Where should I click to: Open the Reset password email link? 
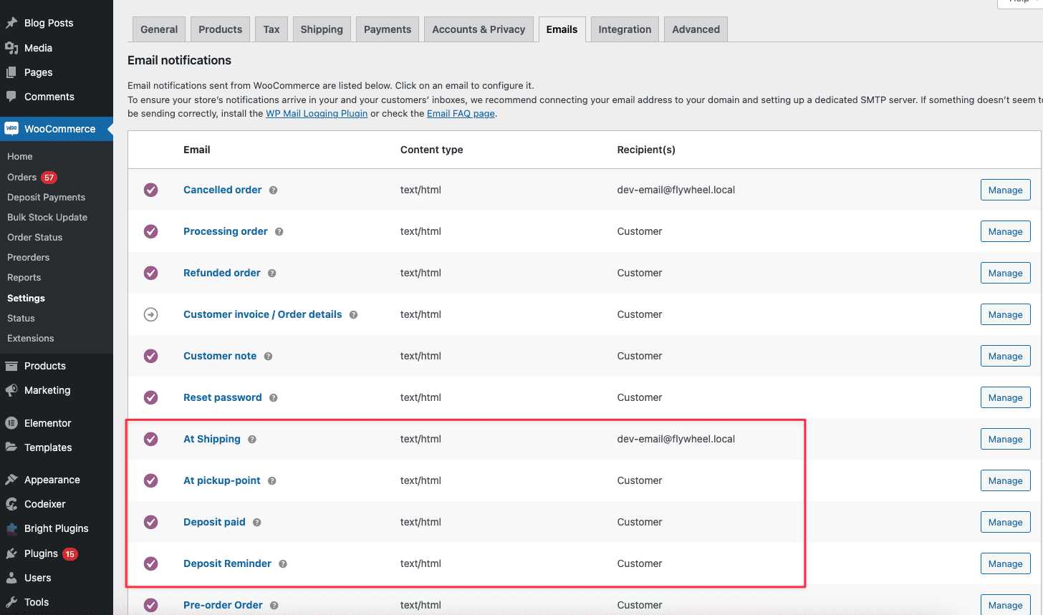(222, 397)
